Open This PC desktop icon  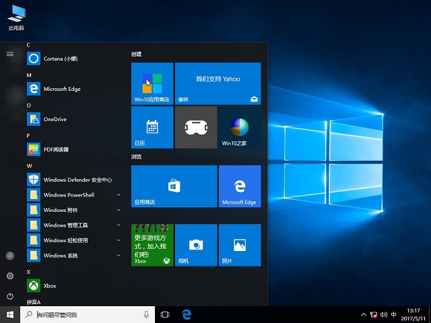click(x=16, y=17)
